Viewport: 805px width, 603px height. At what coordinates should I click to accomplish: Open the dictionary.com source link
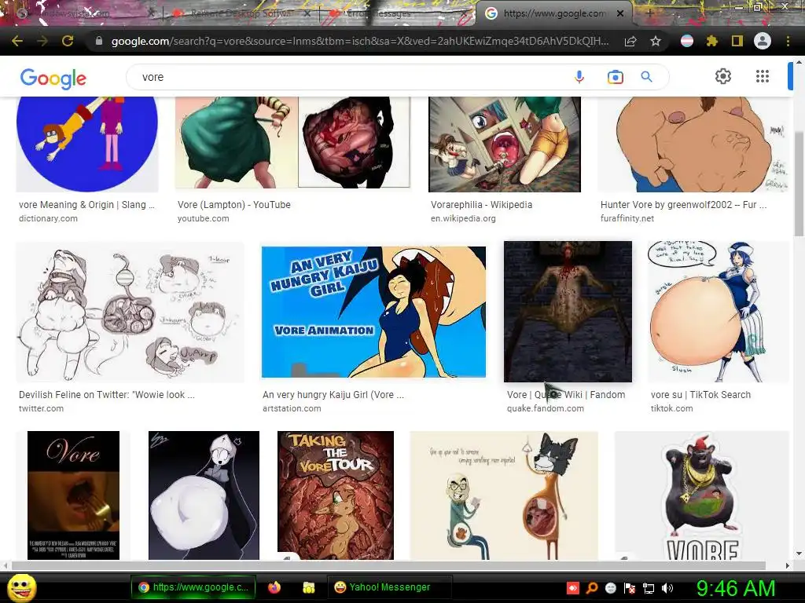(48, 218)
